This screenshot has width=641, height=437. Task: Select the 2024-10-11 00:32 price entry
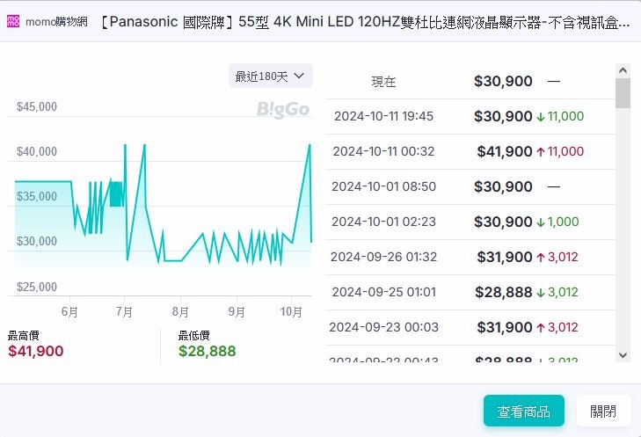tap(470, 151)
